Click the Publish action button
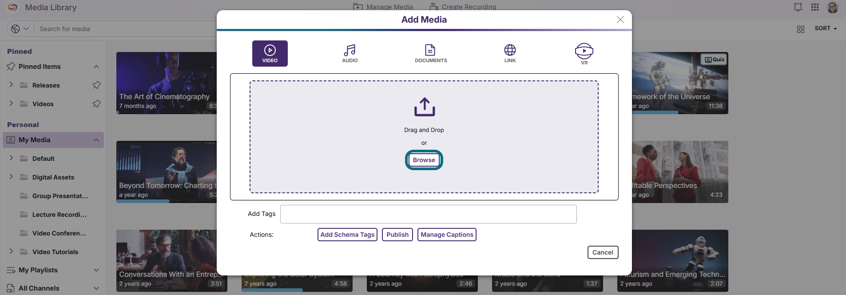 tap(397, 235)
